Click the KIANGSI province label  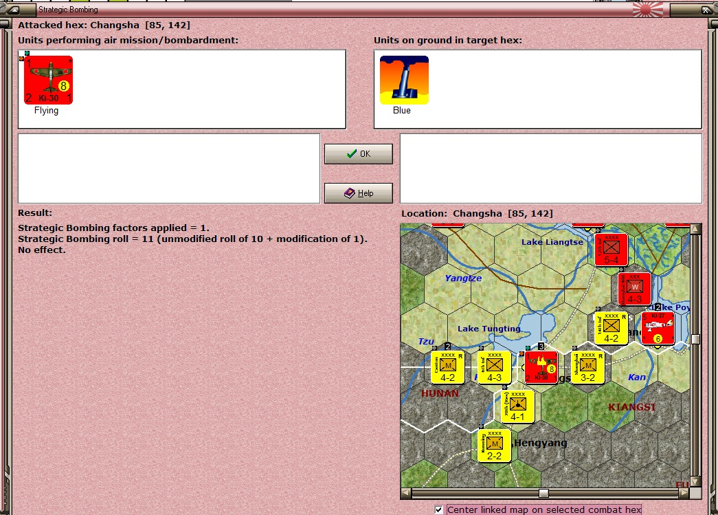tap(631, 407)
